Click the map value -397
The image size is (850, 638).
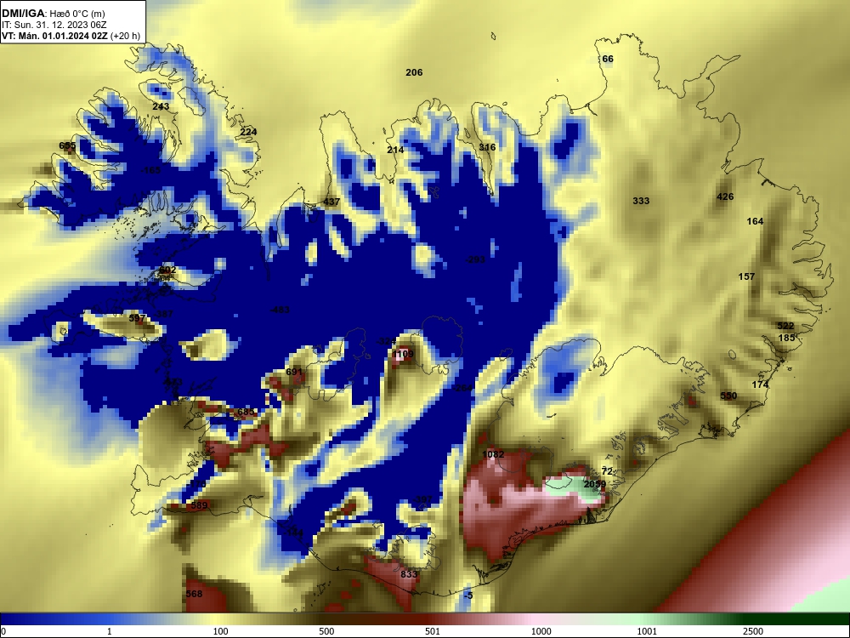pyautogui.click(x=422, y=499)
